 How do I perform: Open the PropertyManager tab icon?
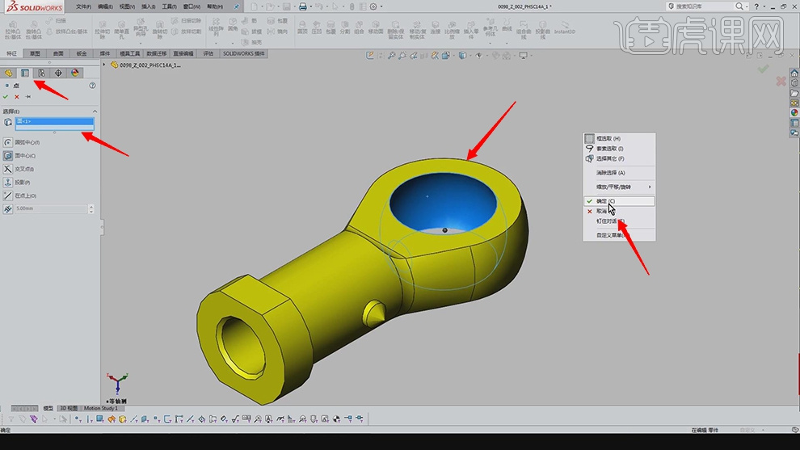click(25, 73)
